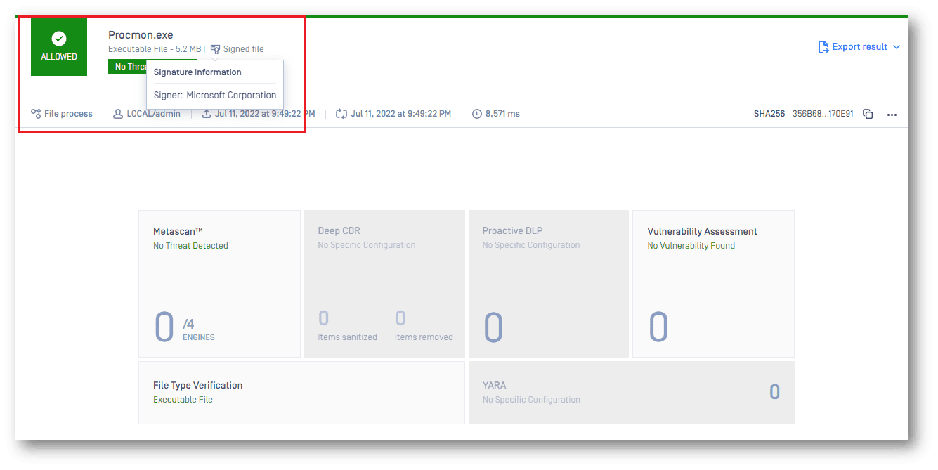
Task: Click the '8,571 ms' duration value
Action: [x=502, y=113]
